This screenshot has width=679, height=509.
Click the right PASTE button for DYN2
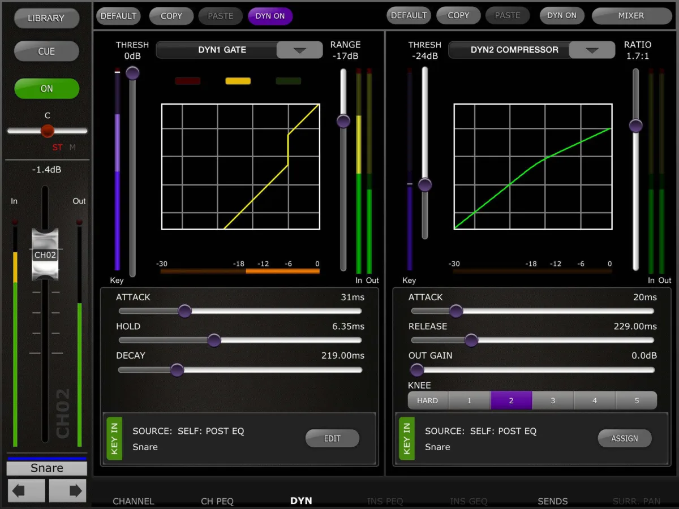coord(508,16)
